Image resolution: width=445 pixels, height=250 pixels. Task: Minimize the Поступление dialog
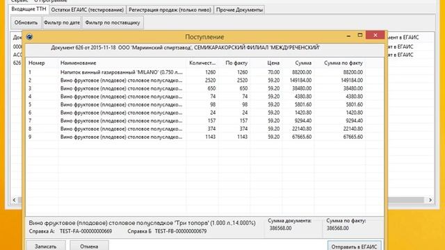point(348,36)
